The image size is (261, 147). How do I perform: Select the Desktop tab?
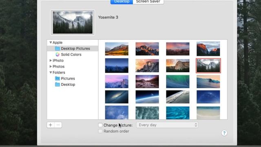click(122, 2)
